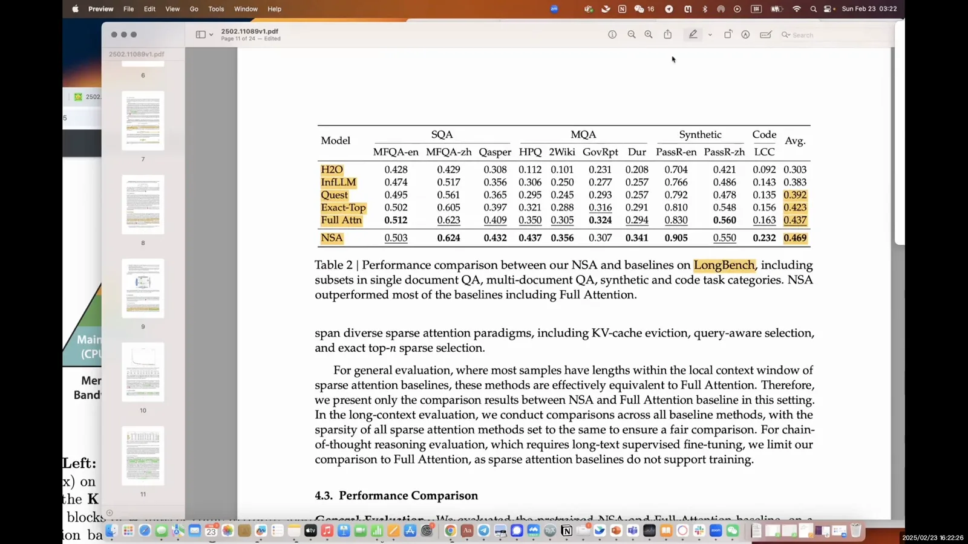The image size is (968, 544).
Task: Open the Go menu
Action: click(x=194, y=9)
